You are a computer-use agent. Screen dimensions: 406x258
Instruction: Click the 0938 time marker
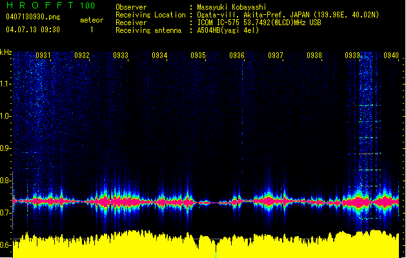coord(314,55)
